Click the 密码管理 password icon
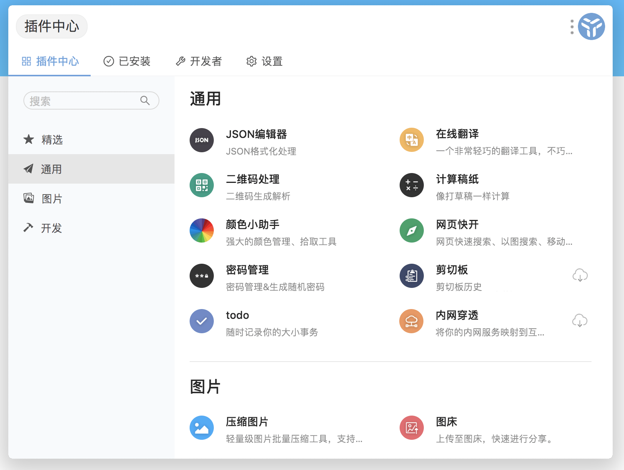Screen dimensions: 624x470 pos(202,276)
